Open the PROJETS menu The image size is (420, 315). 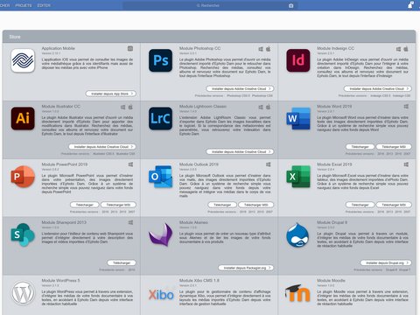[x=24, y=5]
